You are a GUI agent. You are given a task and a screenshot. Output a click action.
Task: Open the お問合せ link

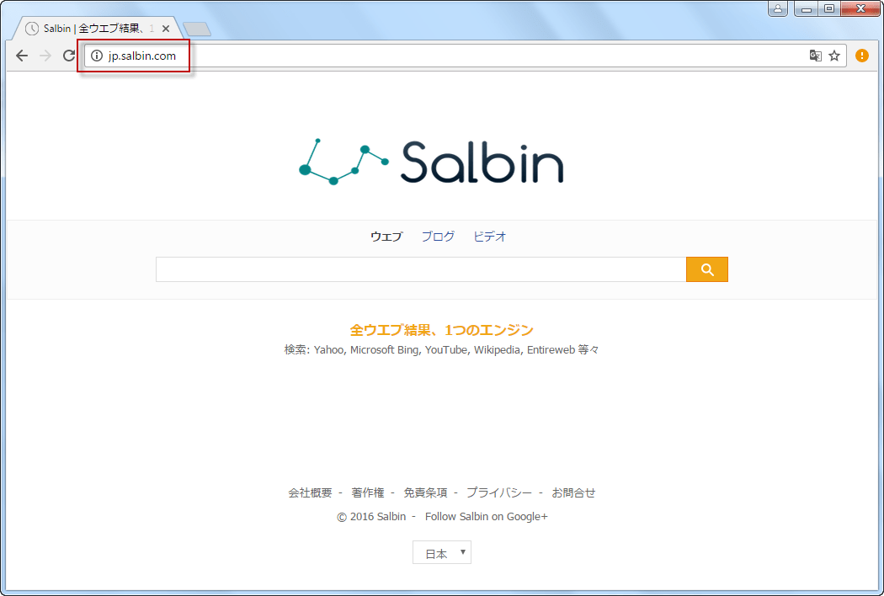573,492
